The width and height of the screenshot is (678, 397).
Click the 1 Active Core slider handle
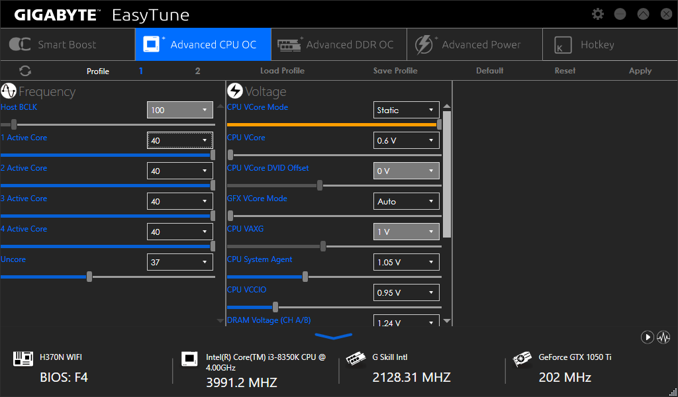pyautogui.click(x=213, y=155)
